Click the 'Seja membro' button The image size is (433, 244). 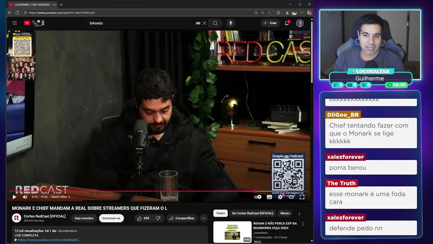(84, 218)
